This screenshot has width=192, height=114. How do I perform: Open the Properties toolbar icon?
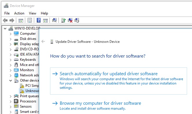click(30, 21)
